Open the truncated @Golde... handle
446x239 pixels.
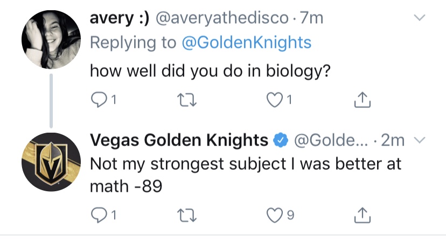pyautogui.click(x=331, y=140)
